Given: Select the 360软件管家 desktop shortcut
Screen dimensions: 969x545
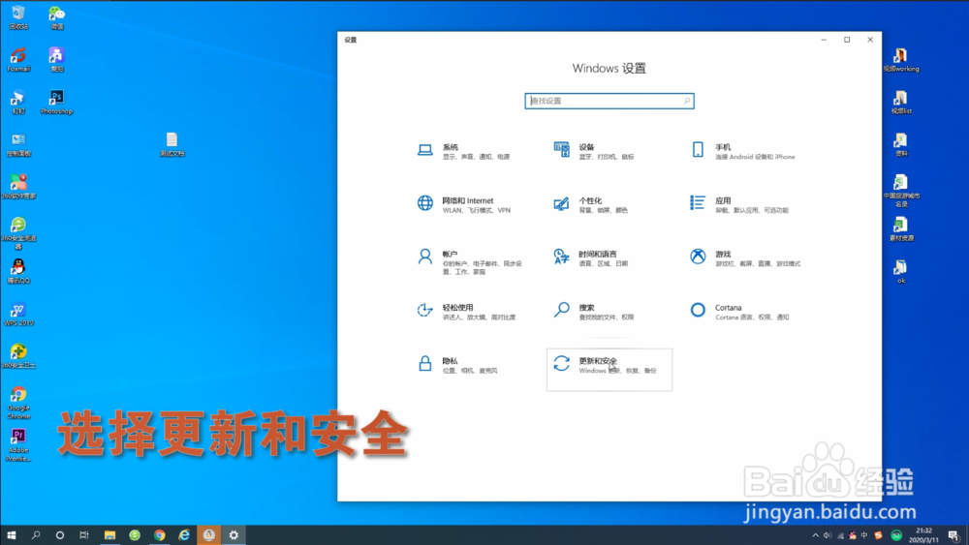Looking at the screenshot, I should coord(18,187).
